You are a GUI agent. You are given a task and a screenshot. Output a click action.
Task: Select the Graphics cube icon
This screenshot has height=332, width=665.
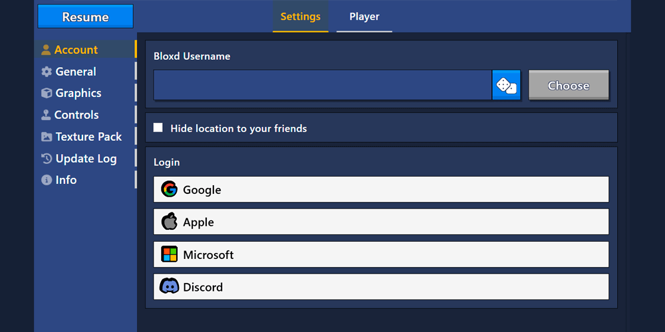47,94
